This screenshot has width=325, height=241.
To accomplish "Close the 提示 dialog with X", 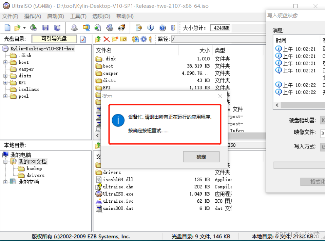I will click(x=220, y=96).
